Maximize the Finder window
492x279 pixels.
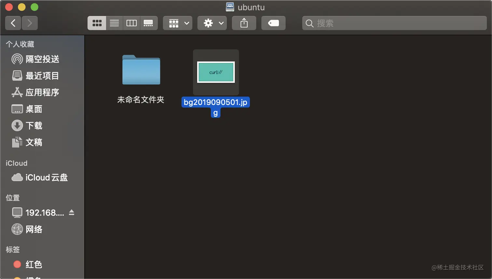[34, 7]
